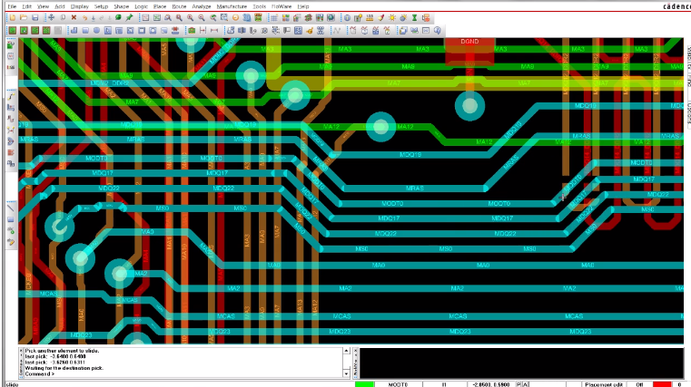The height and width of the screenshot is (387, 691).
Task: Click the Grid toggle icon
Action: click(274, 17)
